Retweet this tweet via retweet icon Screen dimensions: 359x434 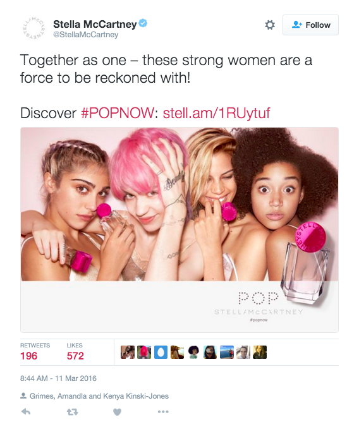pos(72,412)
